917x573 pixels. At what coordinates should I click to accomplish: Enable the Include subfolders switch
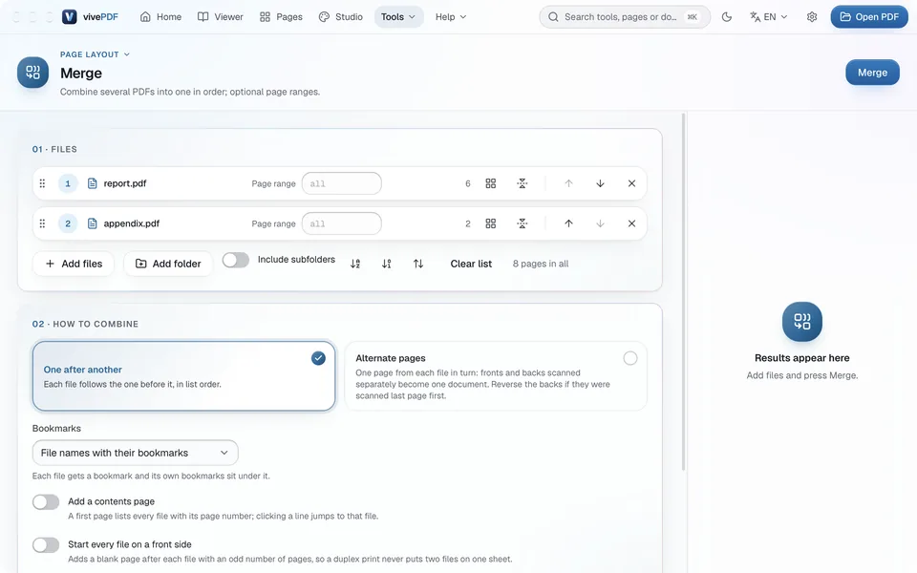point(236,260)
